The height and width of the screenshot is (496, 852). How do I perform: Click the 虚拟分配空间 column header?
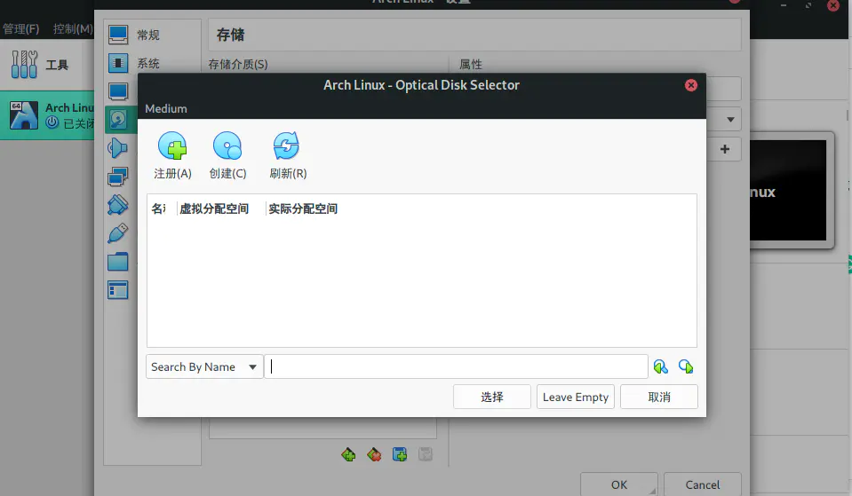pyautogui.click(x=214, y=209)
